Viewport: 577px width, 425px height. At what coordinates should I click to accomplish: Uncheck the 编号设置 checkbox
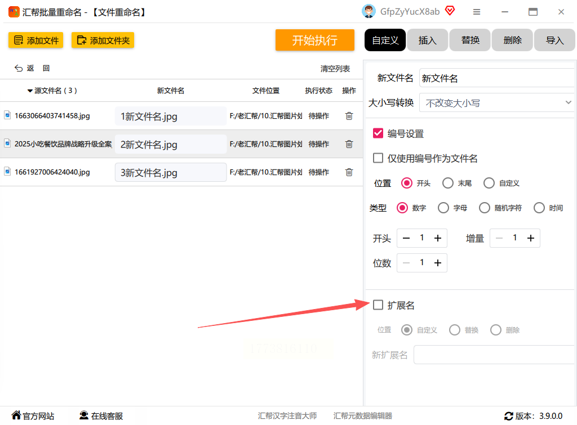pyautogui.click(x=378, y=133)
